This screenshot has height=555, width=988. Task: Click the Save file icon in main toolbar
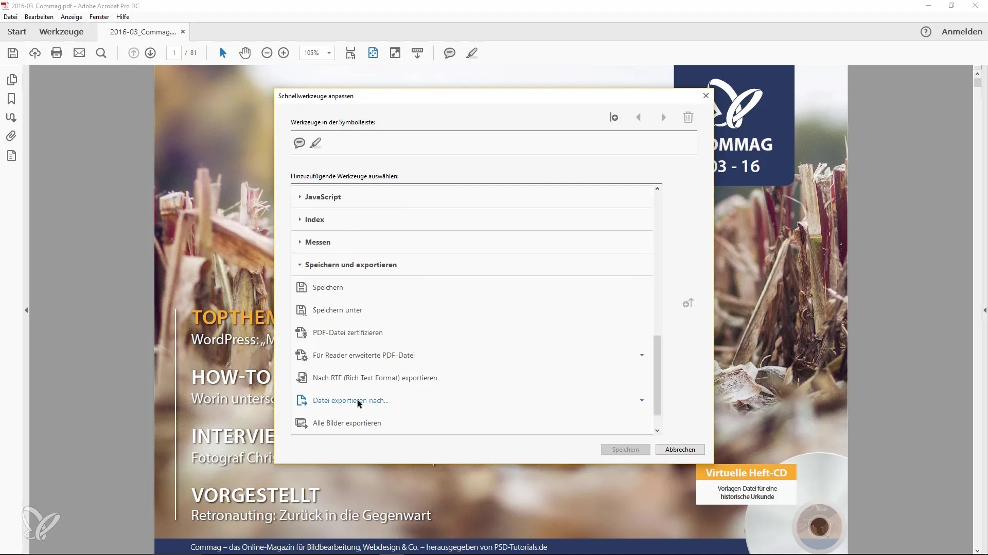(13, 53)
